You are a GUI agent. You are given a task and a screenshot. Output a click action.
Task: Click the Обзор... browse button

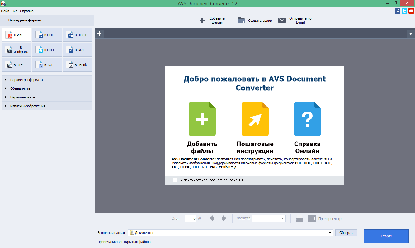346,233
